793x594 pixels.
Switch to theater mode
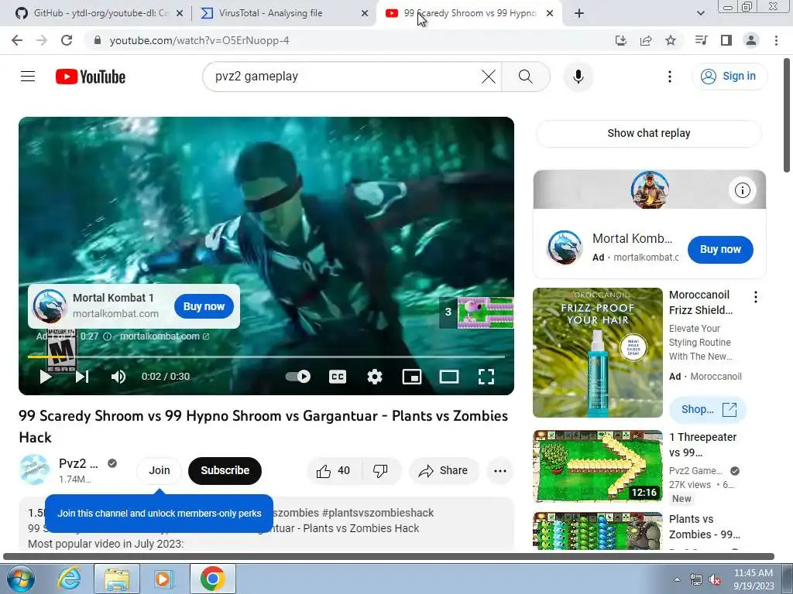point(448,377)
